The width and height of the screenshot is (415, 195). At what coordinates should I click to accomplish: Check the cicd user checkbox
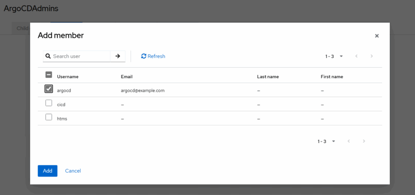point(49,103)
